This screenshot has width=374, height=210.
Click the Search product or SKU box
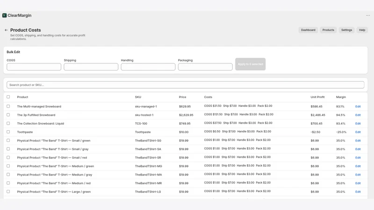tap(185, 85)
